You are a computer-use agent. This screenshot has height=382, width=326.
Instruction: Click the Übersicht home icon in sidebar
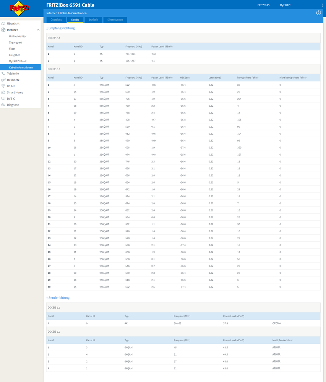tap(3, 23)
